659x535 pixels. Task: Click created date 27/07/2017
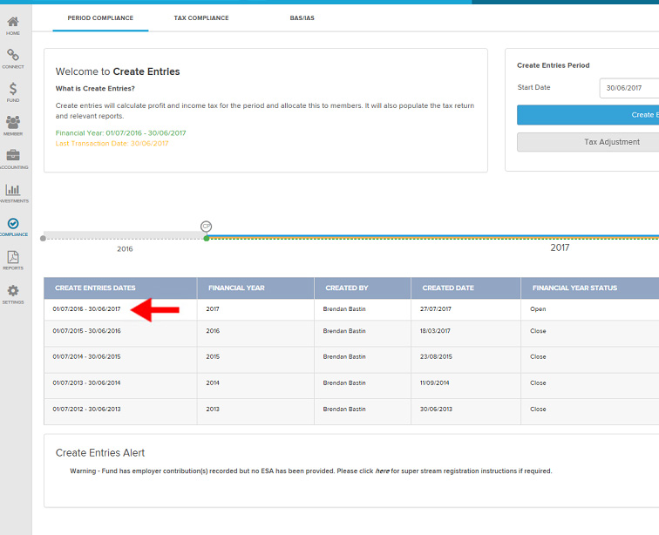(x=436, y=309)
